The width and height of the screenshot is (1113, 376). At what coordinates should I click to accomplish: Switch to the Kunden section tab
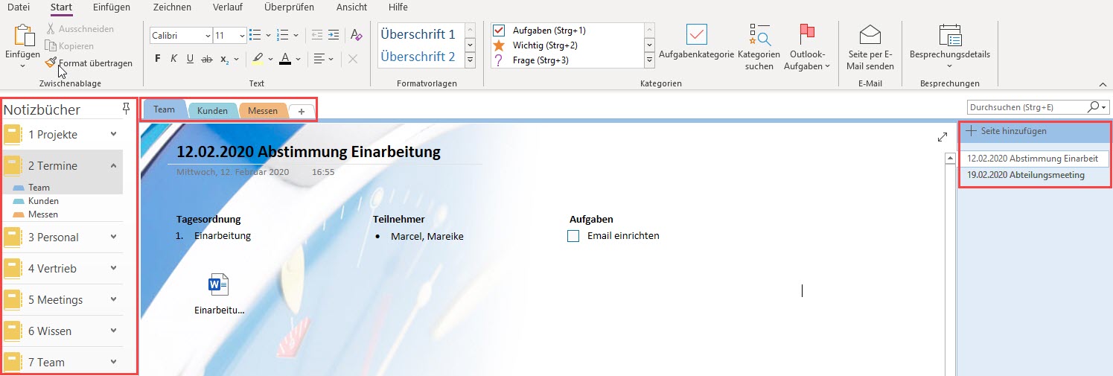(212, 111)
